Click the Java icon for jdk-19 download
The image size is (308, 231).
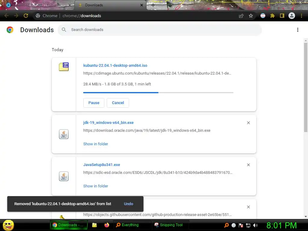64,134
